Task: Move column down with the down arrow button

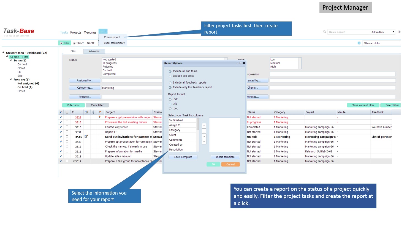Action: (204, 131)
